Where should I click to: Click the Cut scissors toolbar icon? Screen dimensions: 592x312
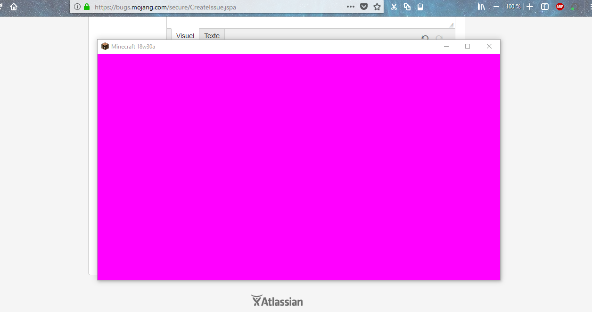tap(394, 7)
